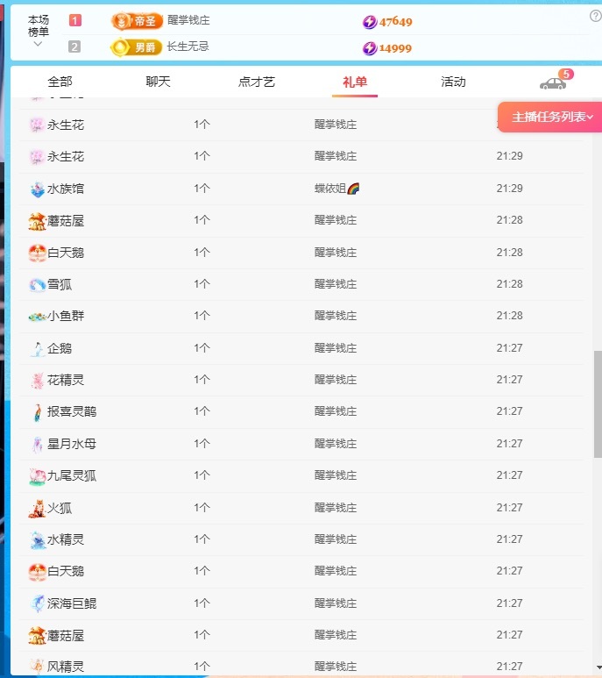The width and height of the screenshot is (602, 678).
Task: Click the 21:29 time in 水族馆 row
Action: pos(510,189)
